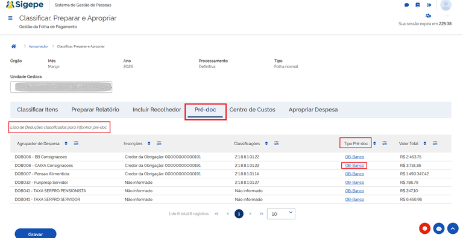
Task: Open the chat messages icon in header
Action: 406,5
